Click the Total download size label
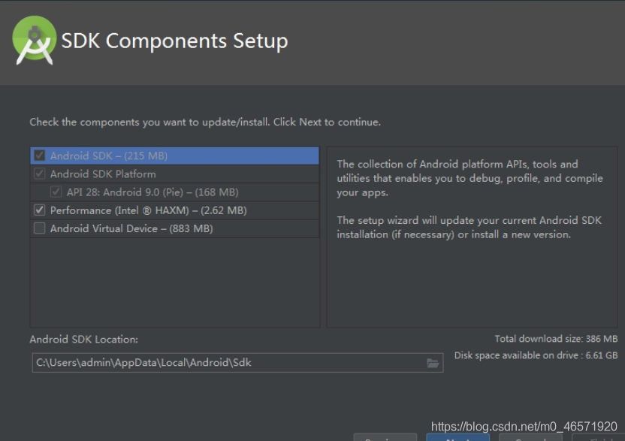The height and width of the screenshot is (441, 625). pos(556,339)
